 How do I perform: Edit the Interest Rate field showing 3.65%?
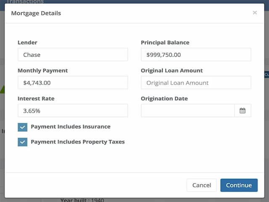click(x=73, y=111)
